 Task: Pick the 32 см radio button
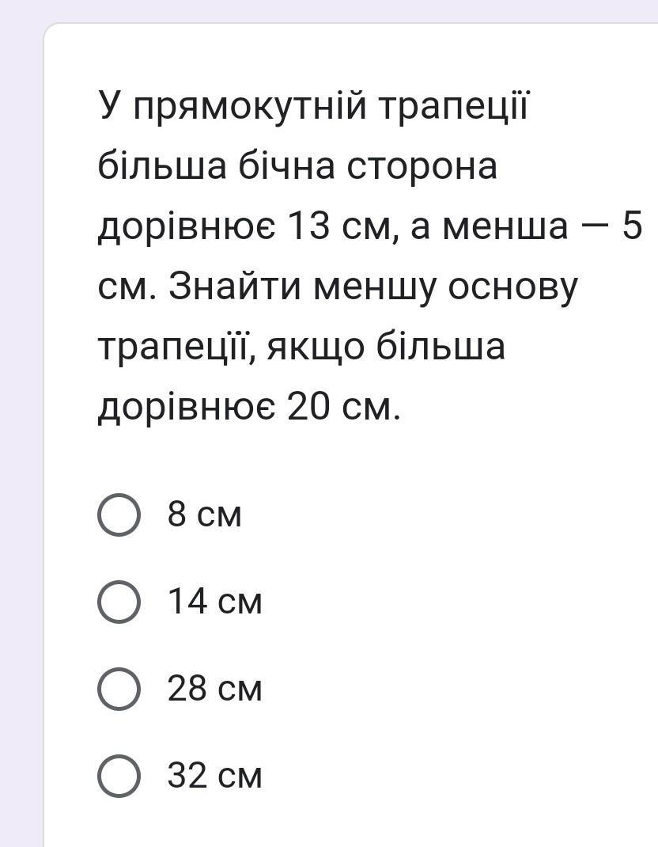[119, 775]
